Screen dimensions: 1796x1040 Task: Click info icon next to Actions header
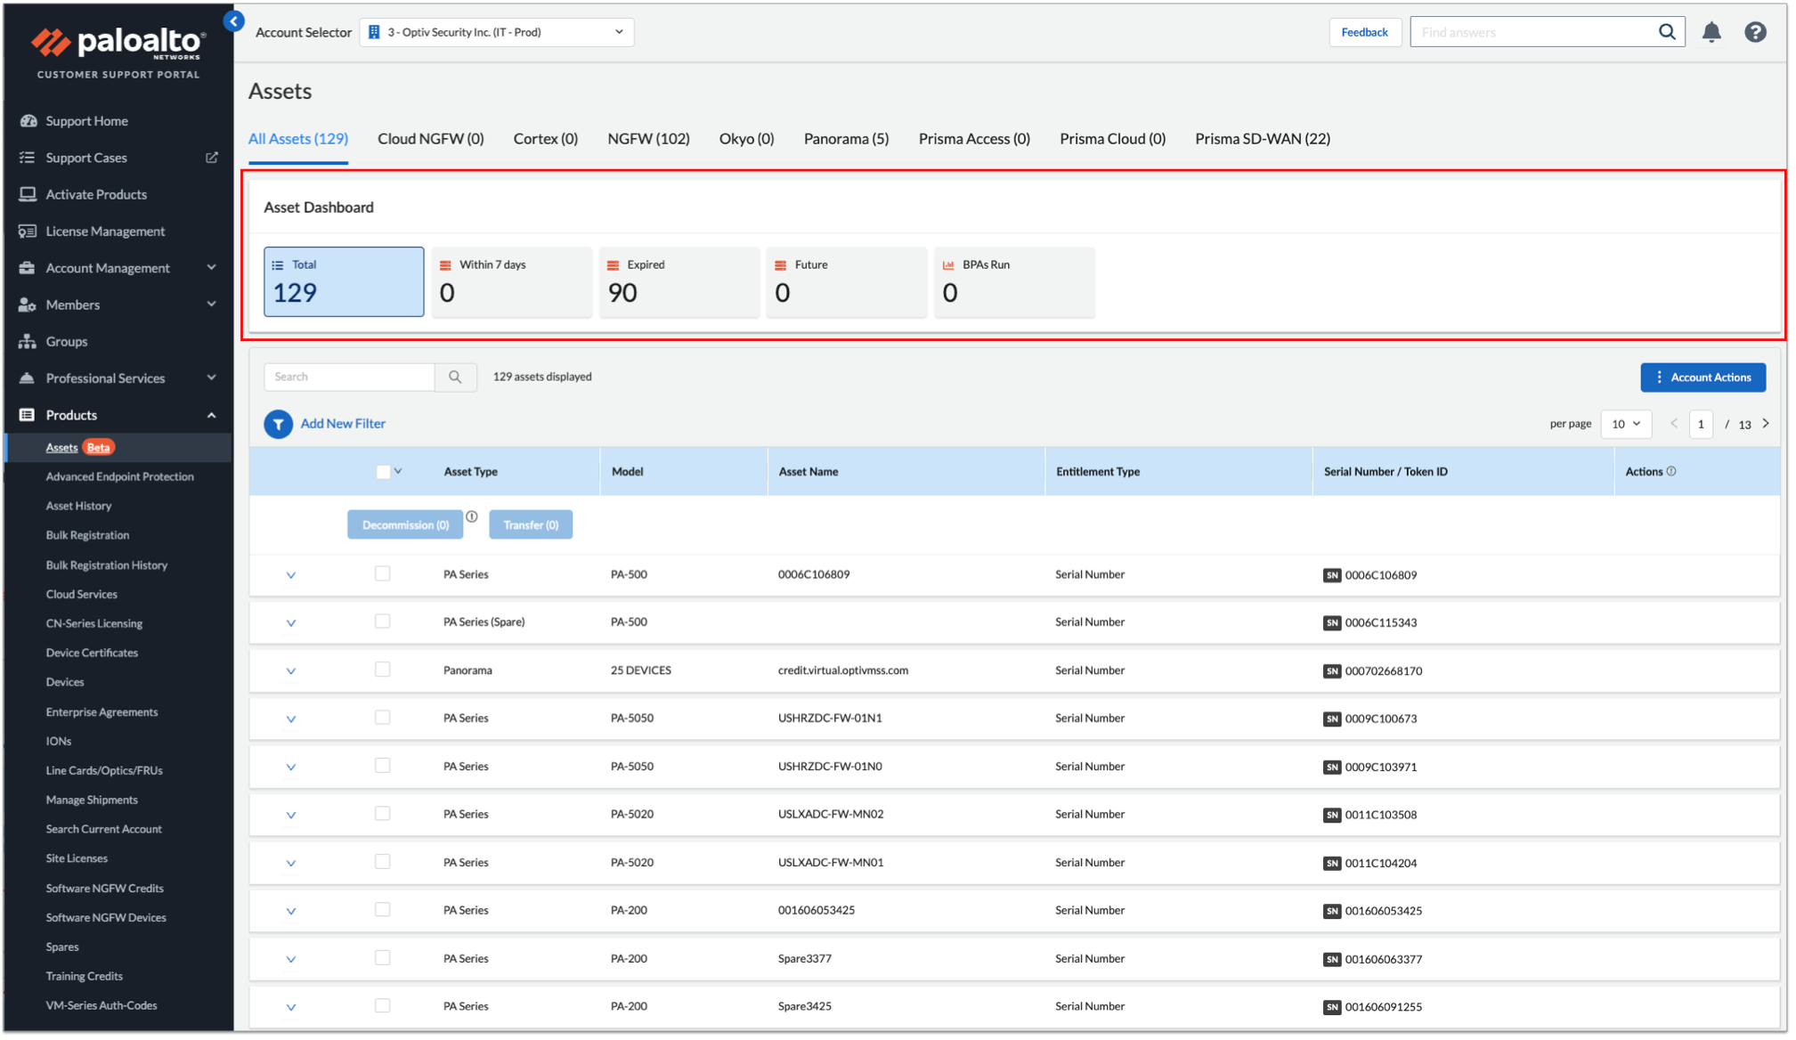coord(1671,471)
